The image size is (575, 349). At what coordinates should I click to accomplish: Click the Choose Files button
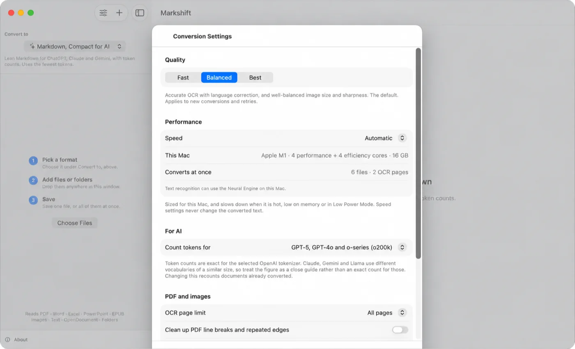(75, 223)
